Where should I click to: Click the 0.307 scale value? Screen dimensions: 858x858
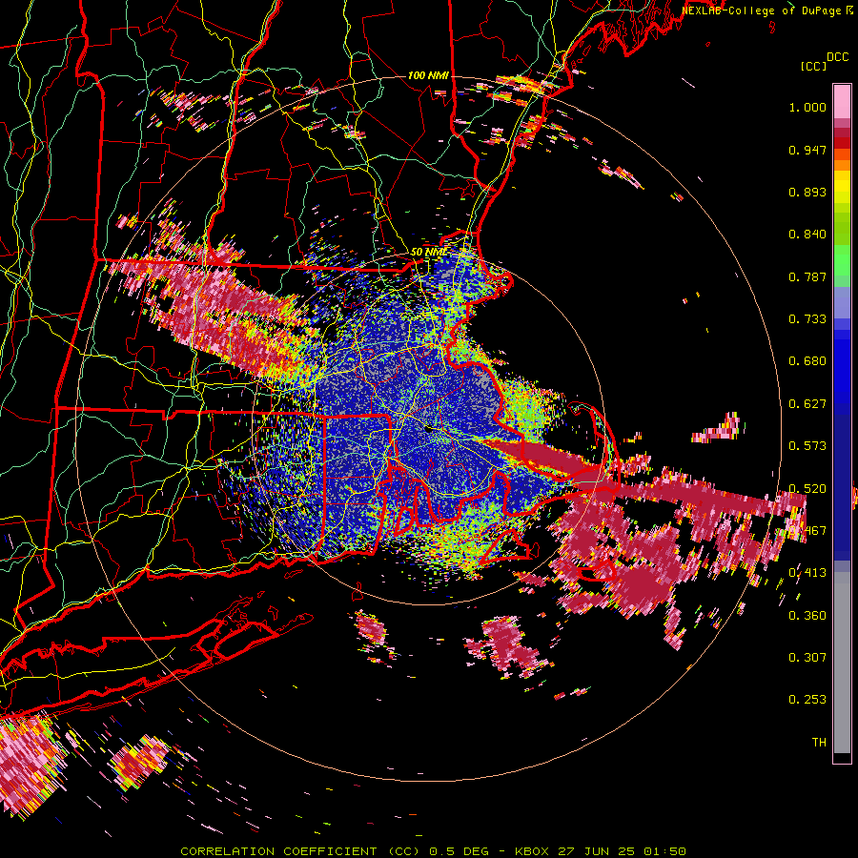coord(807,658)
